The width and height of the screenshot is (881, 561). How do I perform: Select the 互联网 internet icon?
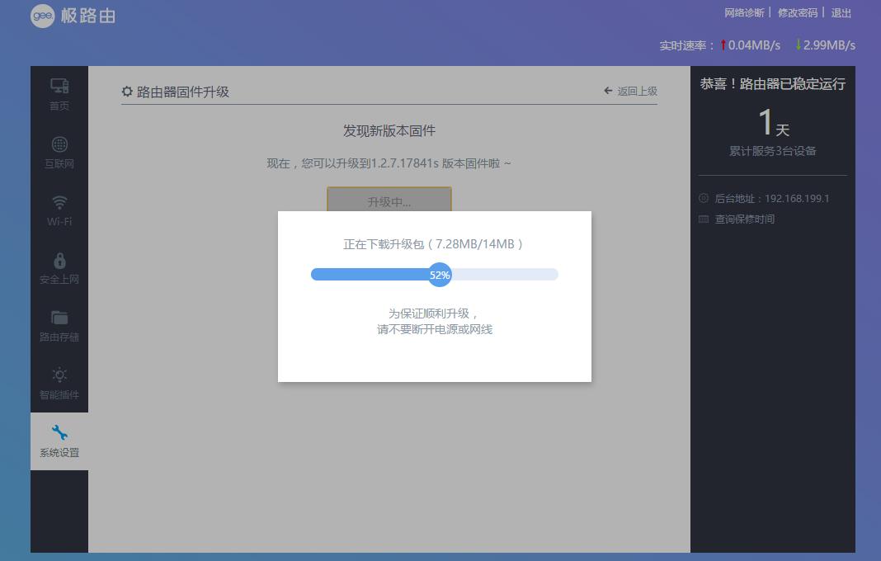[x=59, y=143]
